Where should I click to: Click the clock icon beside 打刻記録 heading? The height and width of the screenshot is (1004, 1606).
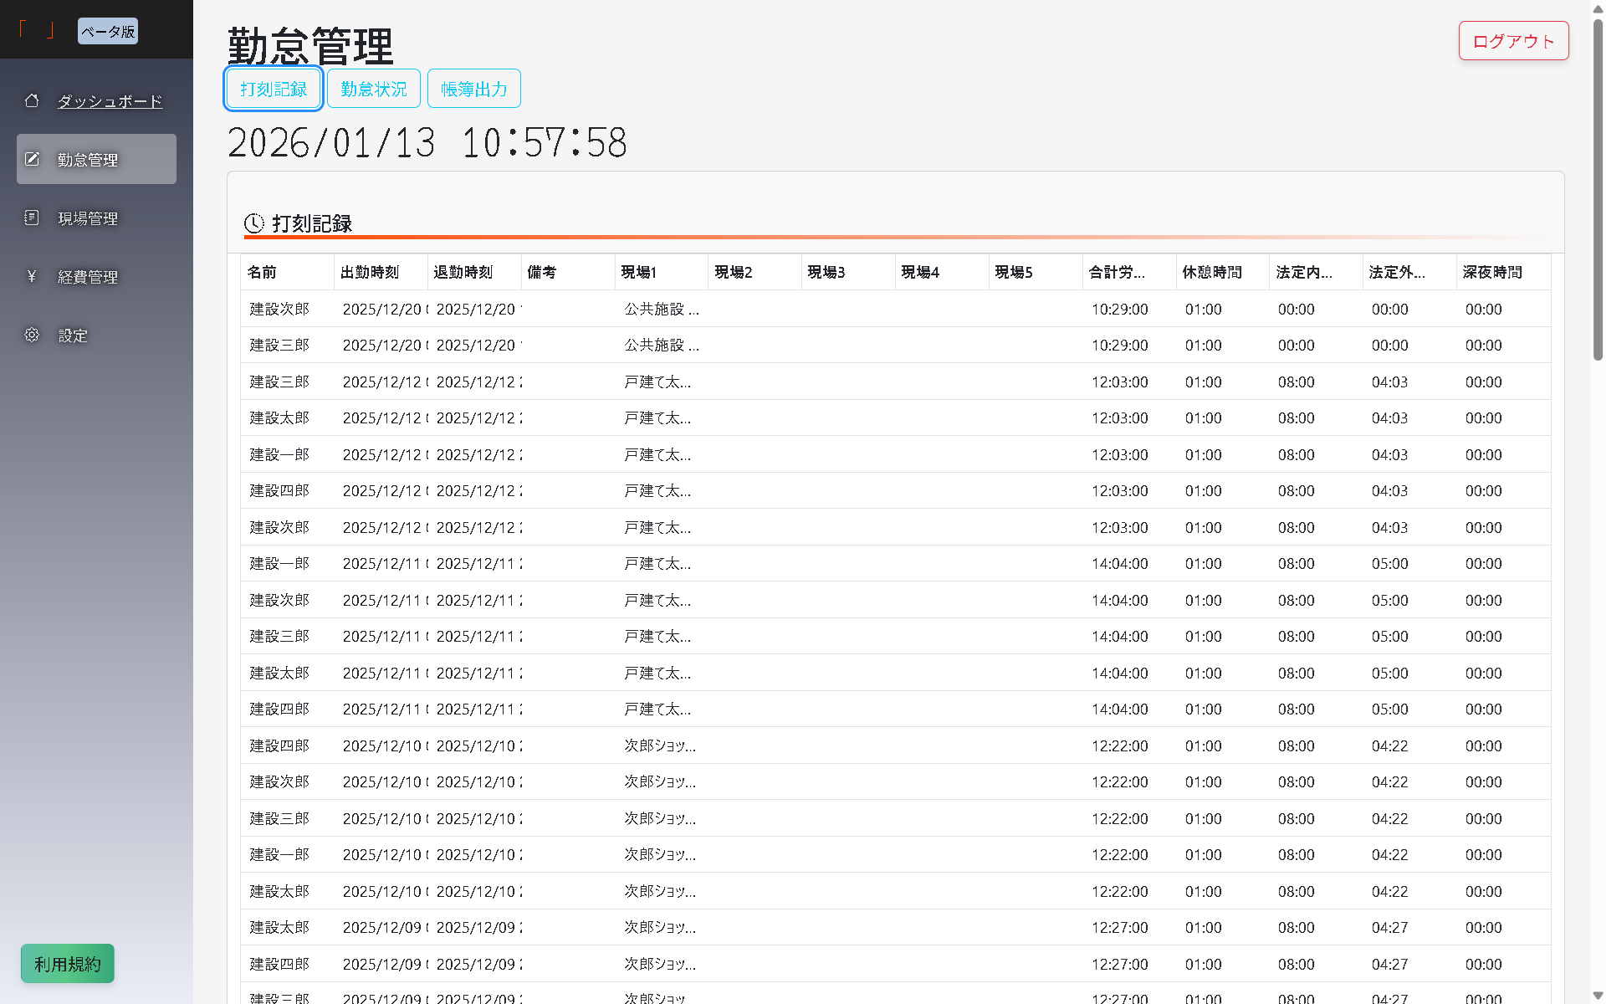[x=253, y=223]
